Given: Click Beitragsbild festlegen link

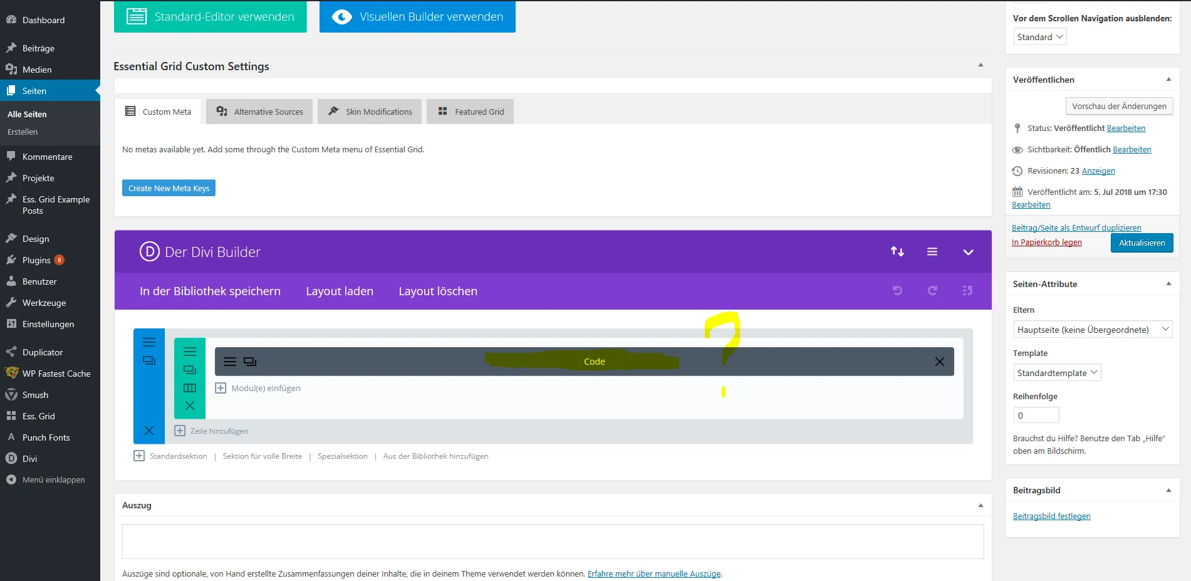Looking at the screenshot, I should click(x=1051, y=516).
